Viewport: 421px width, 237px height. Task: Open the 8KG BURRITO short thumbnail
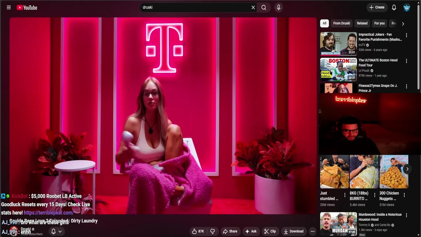pos(364,171)
